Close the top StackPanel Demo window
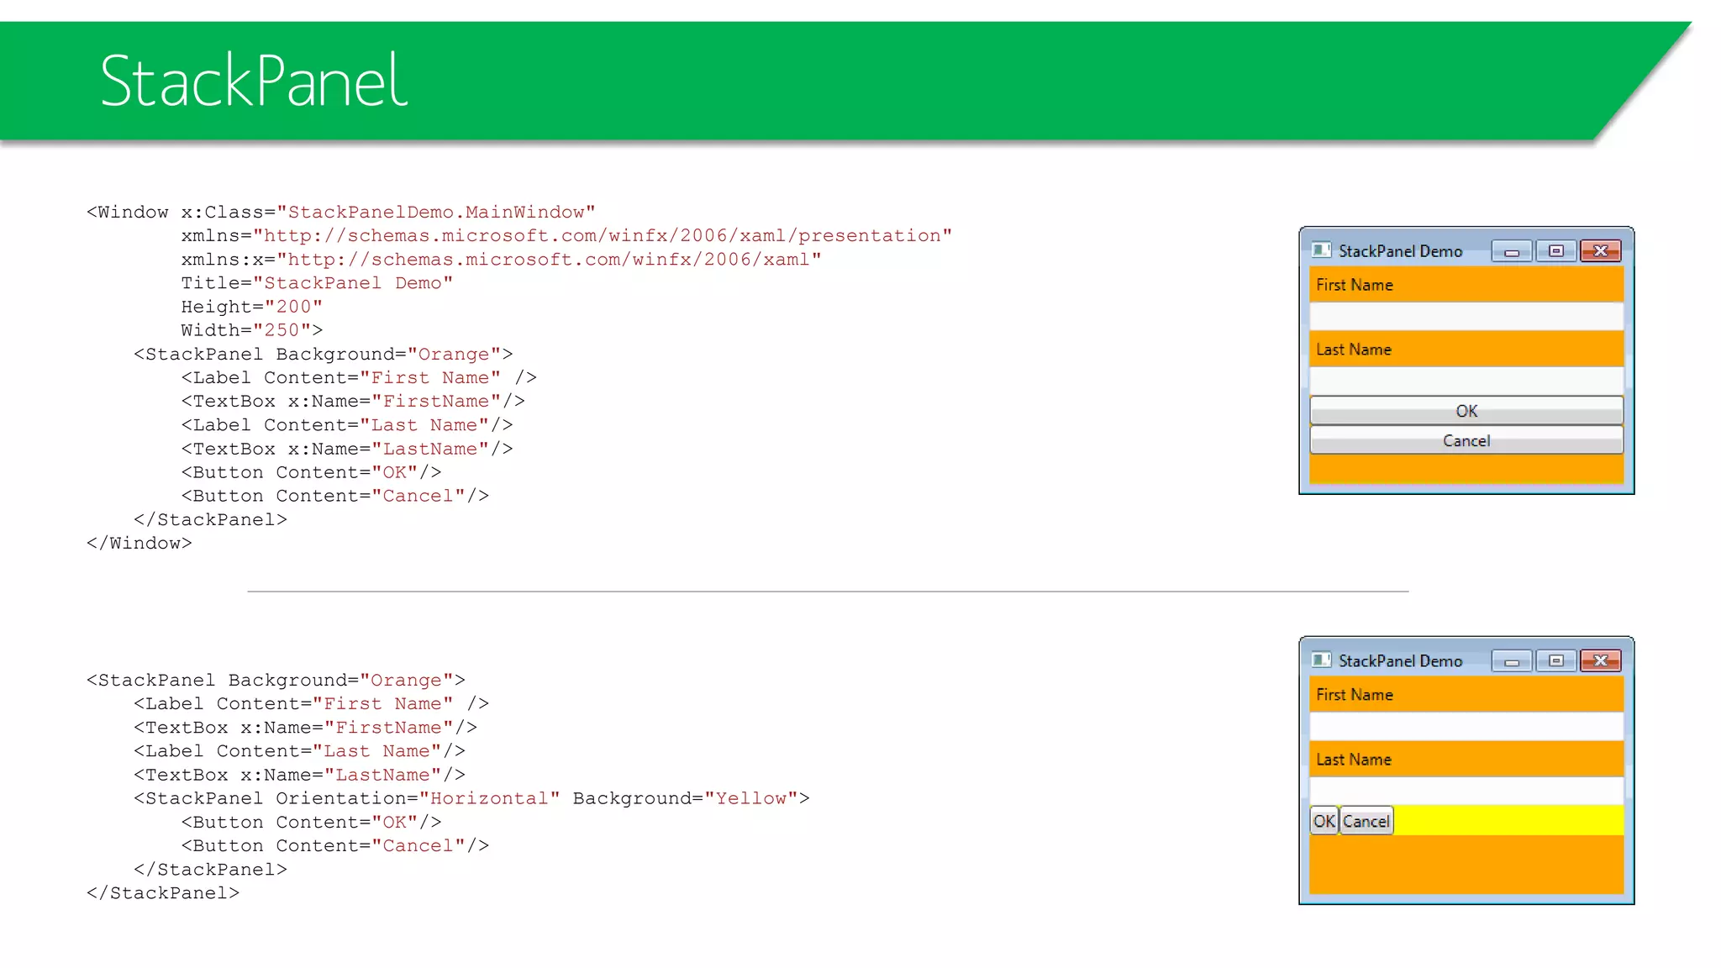The width and height of the screenshot is (1721, 968). click(x=1601, y=251)
